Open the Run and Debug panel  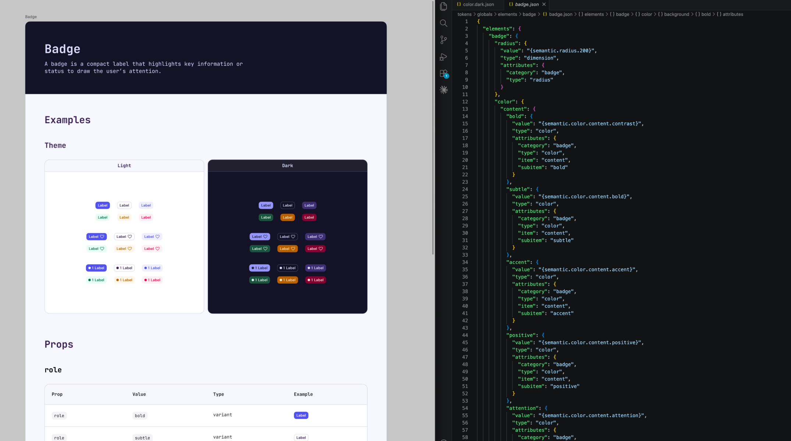pos(443,57)
